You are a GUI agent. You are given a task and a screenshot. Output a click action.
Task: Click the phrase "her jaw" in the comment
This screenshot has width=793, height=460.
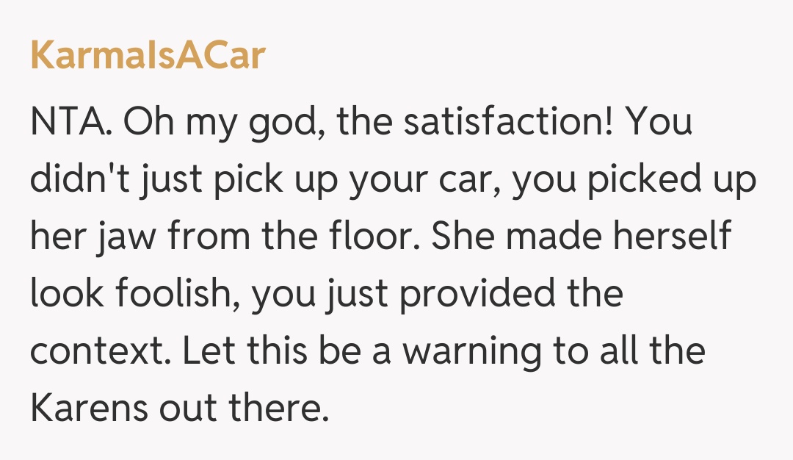coord(101,237)
